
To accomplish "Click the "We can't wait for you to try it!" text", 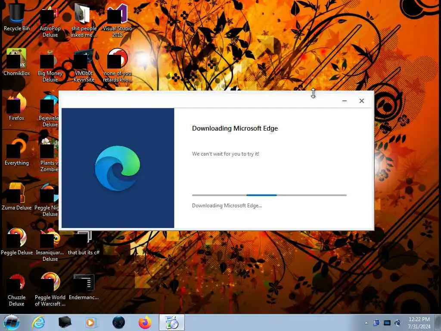I will (x=226, y=154).
